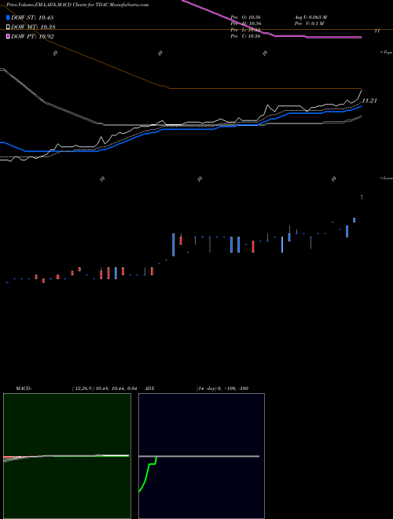Select the 'DOW MT: 10.38' legend label
Screen dimensions: 393x519
(x=33, y=28)
